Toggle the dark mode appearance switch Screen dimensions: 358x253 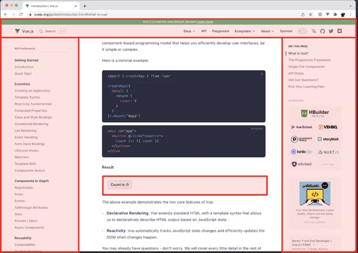point(302,31)
